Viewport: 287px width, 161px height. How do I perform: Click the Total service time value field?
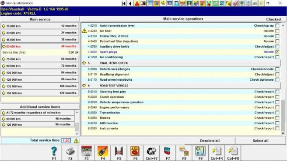coord(66,141)
